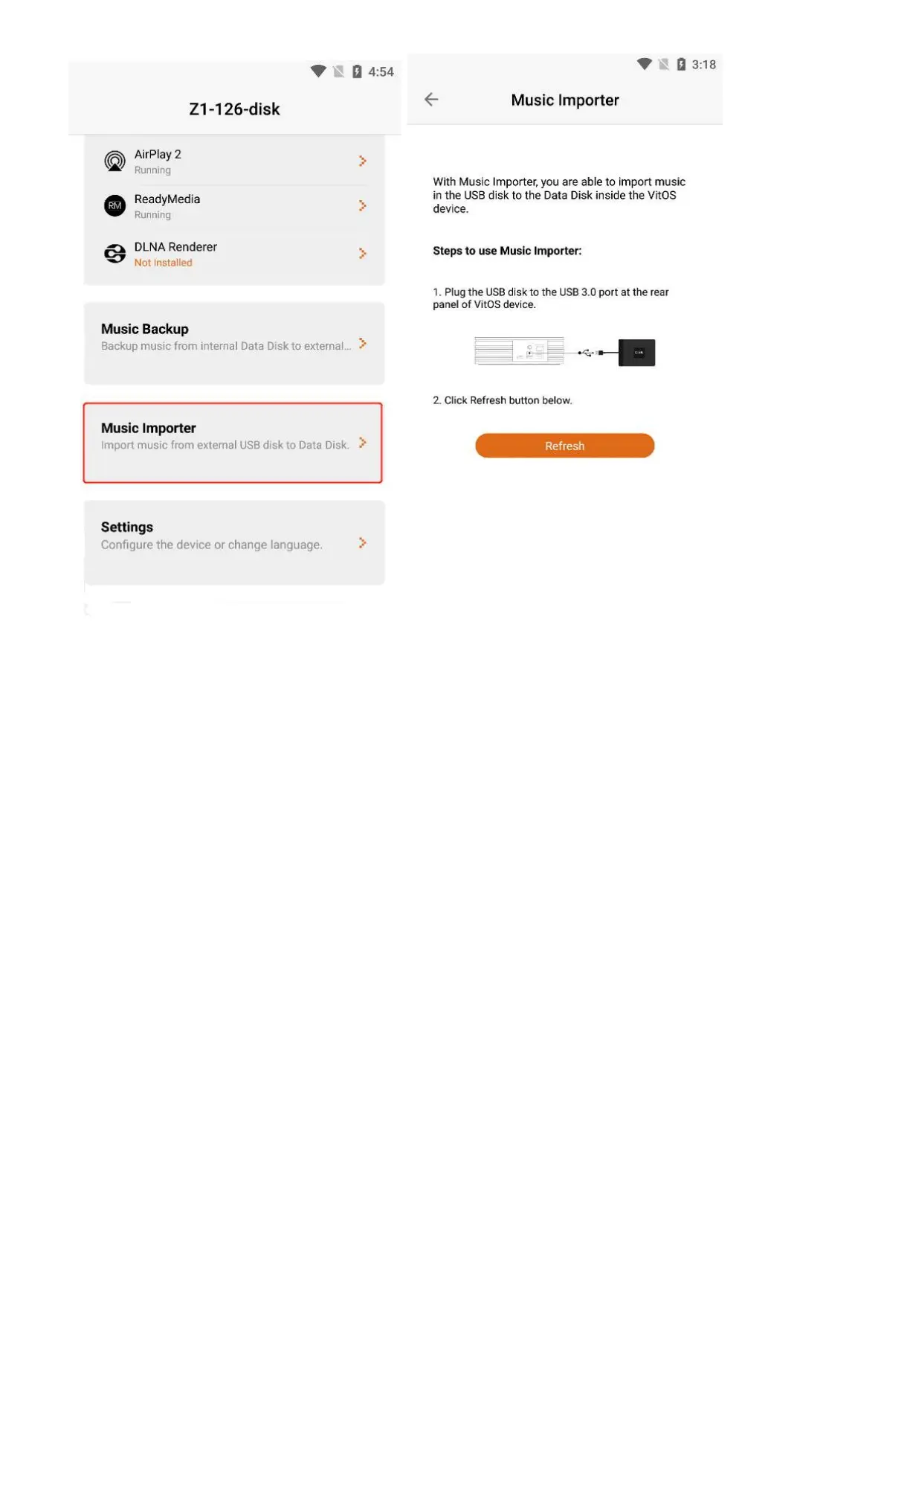Go back from Music Importer screen
The height and width of the screenshot is (1500, 910).
(x=431, y=100)
